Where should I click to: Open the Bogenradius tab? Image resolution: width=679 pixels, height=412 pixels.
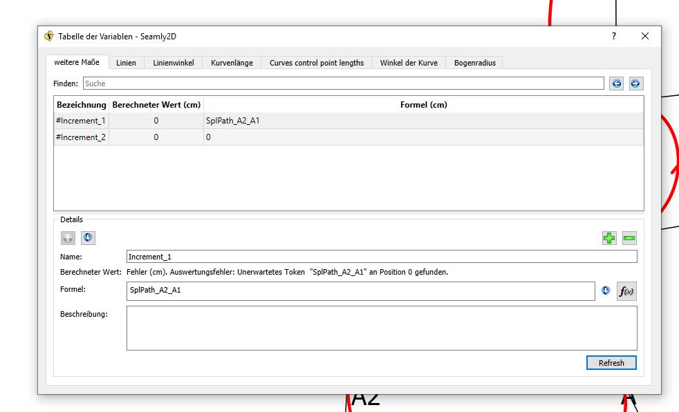[x=474, y=63]
